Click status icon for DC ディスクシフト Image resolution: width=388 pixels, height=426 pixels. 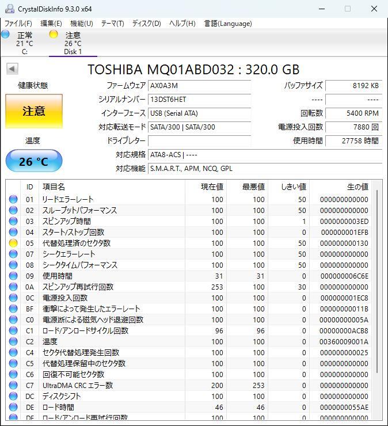13,396
